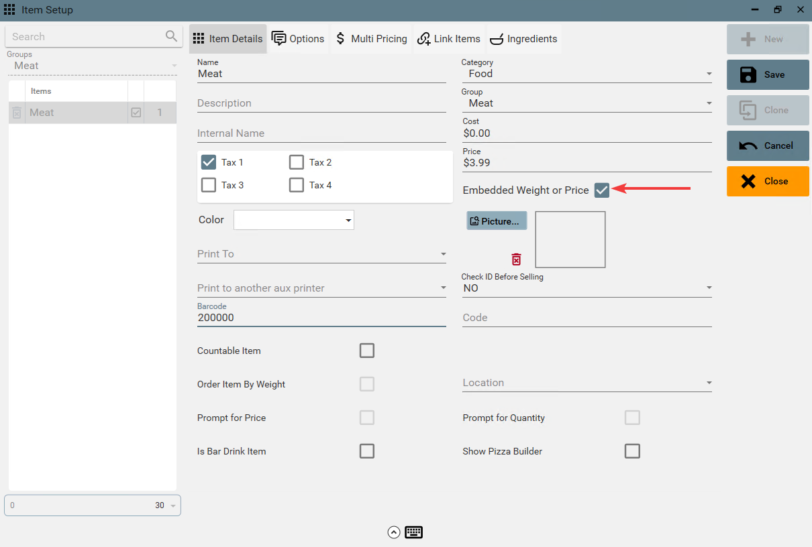This screenshot has width=812, height=547.
Task: Click the trash icon beside Meat item
Action: pyautogui.click(x=17, y=113)
